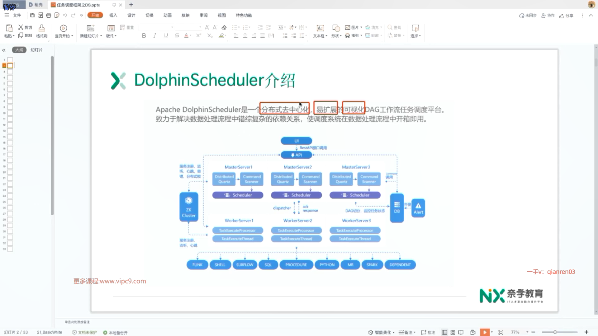
Task: Toggle bold formatting
Action: click(x=144, y=36)
